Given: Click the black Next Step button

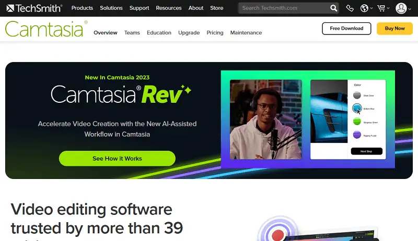Looking at the screenshot, I should click(367, 151).
